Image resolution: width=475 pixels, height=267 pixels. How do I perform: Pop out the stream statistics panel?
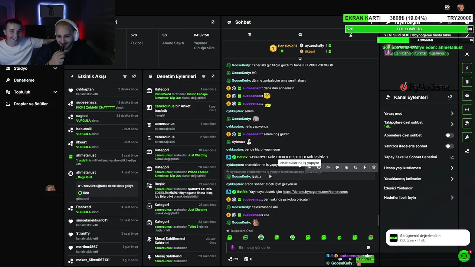[x=212, y=22]
